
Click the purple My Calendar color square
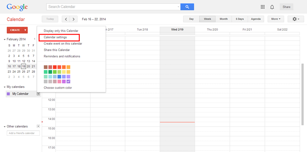(8, 94)
